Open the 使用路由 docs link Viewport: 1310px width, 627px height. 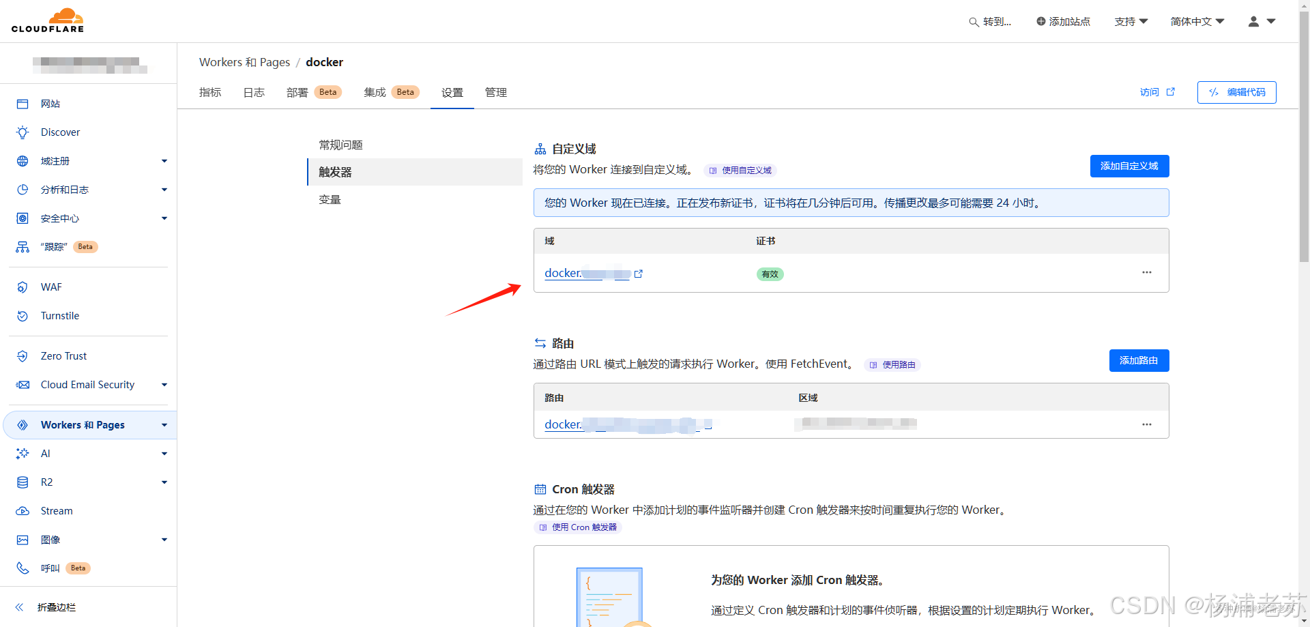tap(892, 365)
